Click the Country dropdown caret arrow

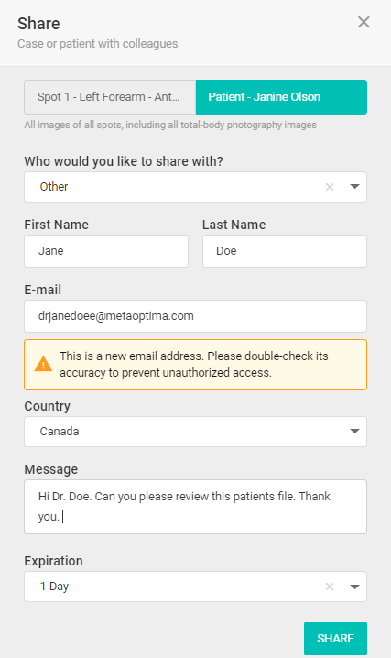coord(354,432)
